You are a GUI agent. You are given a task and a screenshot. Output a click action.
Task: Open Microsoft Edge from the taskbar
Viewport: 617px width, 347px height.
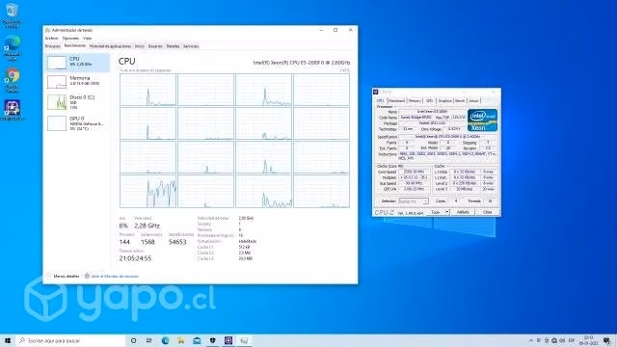[165, 340]
